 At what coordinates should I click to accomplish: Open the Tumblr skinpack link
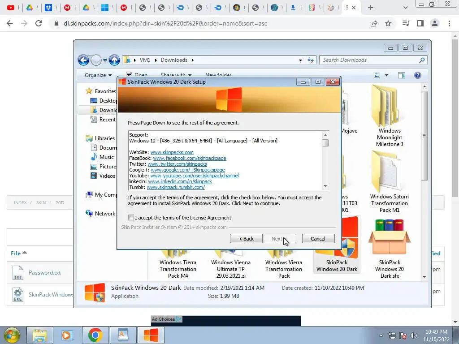point(176,187)
